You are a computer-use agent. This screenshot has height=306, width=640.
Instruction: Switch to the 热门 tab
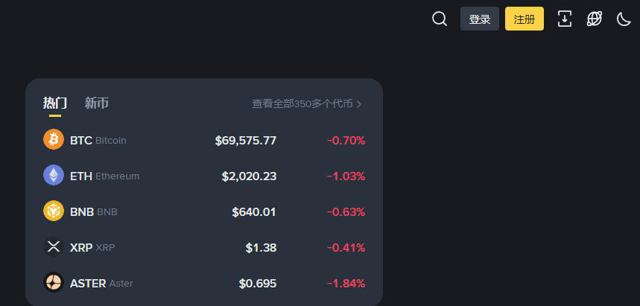click(55, 103)
